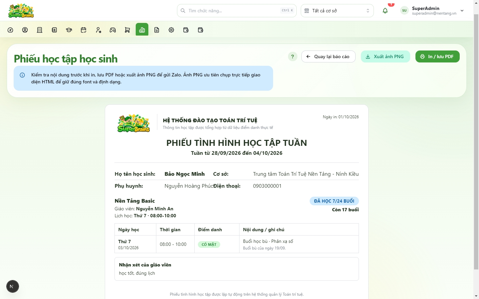This screenshot has height=299, width=479.
Task: Focus the 'Tìm chức năng...' search field
Action: click(237, 11)
